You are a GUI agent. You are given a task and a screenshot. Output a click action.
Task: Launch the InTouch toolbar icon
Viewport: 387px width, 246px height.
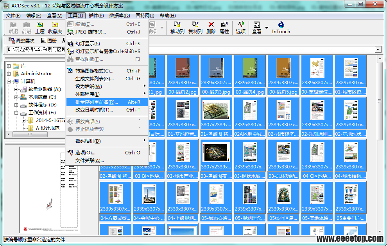point(281,28)
